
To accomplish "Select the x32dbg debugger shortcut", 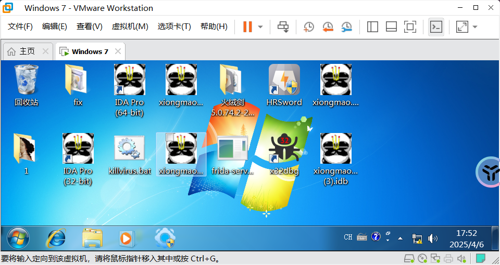I will point(284,154).
